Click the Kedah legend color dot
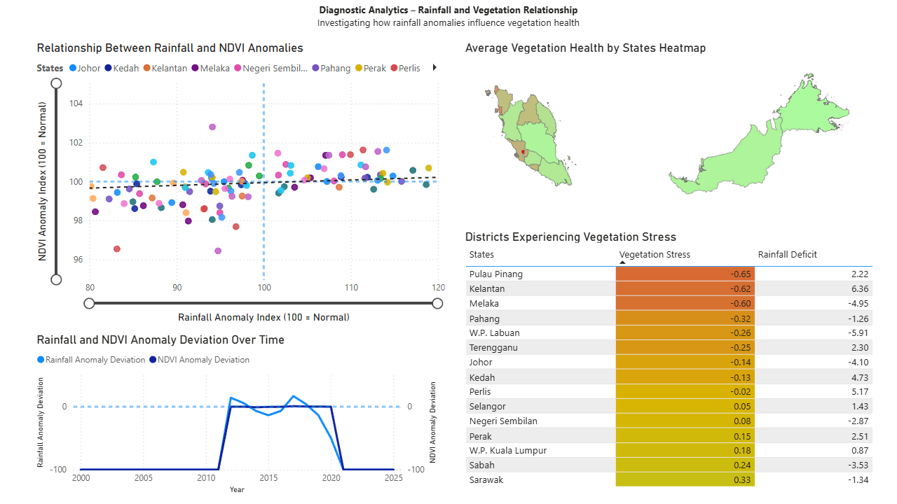 107,68
